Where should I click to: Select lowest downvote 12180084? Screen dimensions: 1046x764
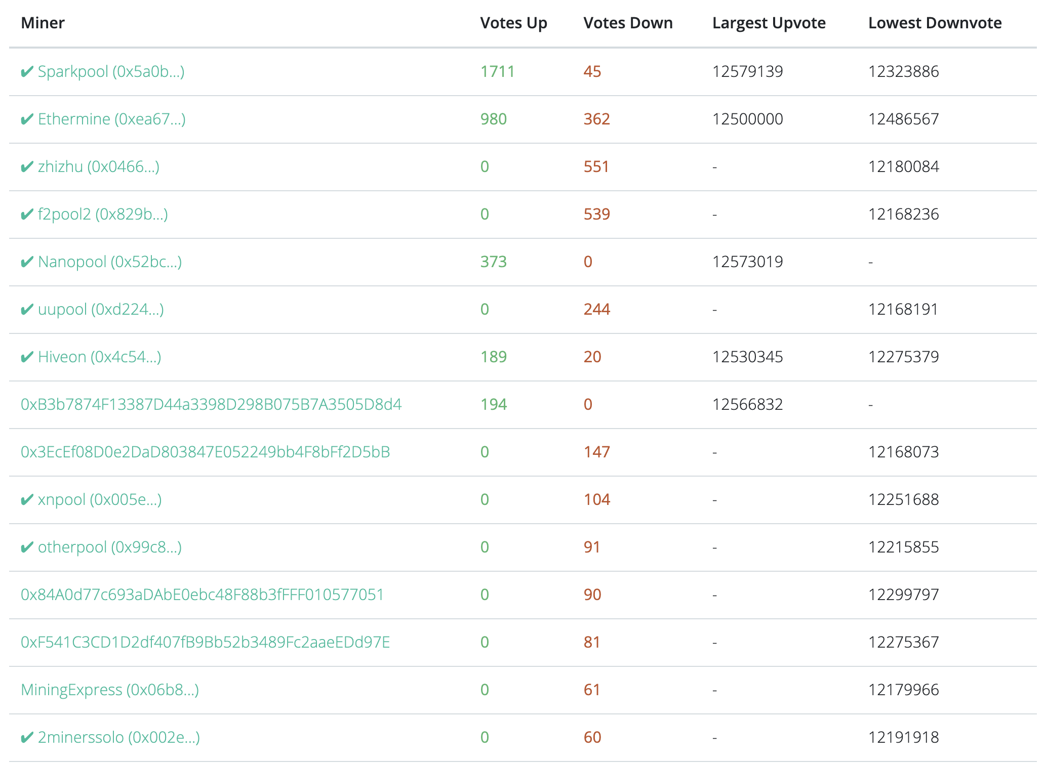coord(904,167)
